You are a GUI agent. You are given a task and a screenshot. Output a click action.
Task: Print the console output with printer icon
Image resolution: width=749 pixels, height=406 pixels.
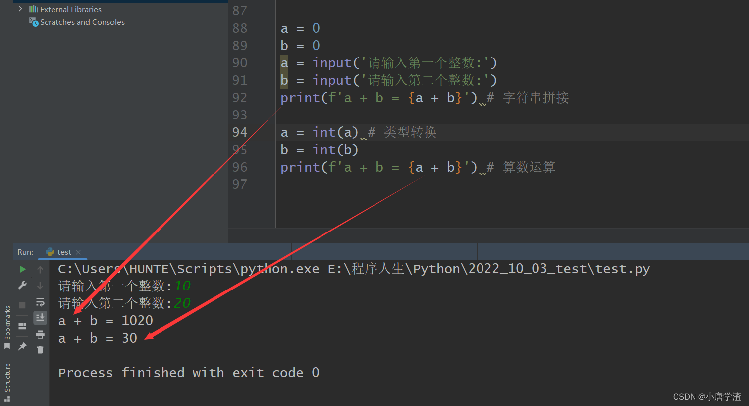point(40,334)
